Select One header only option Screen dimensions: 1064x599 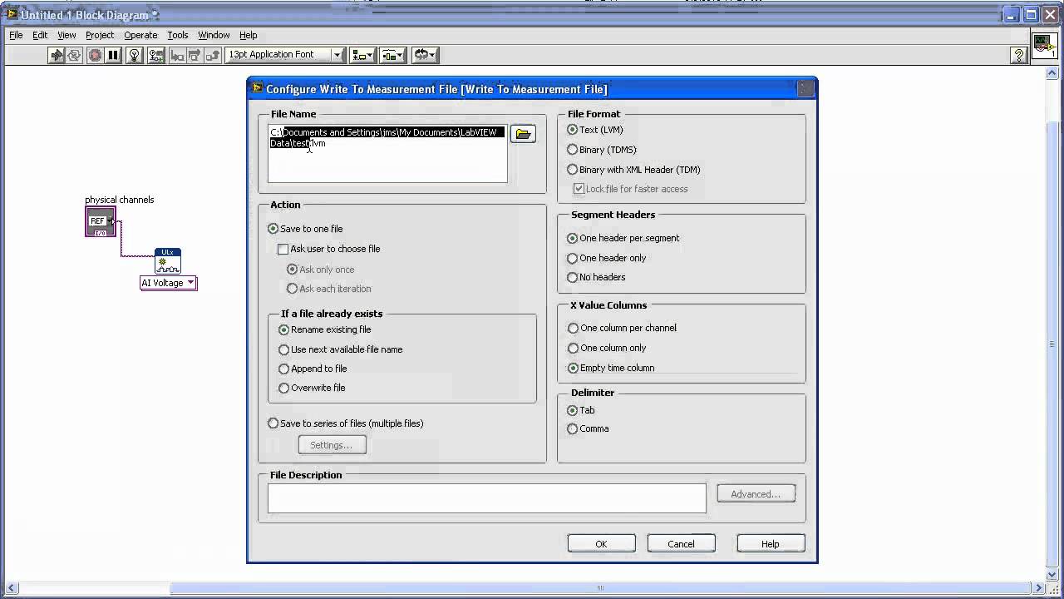click(607, 258)
